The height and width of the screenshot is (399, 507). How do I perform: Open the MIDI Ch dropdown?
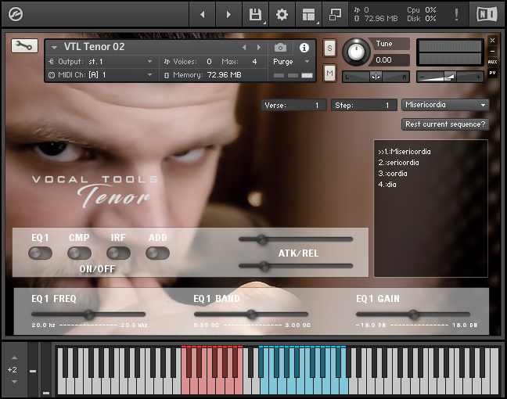[101, 74]
